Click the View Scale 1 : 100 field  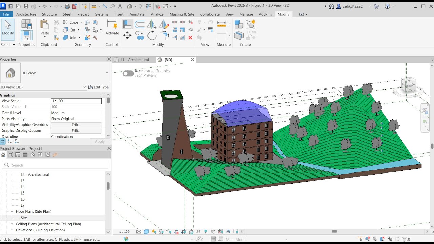coord(76,101)
